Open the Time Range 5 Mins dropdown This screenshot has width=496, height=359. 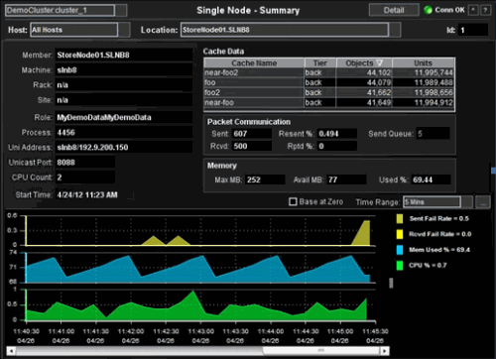[467, 202]
